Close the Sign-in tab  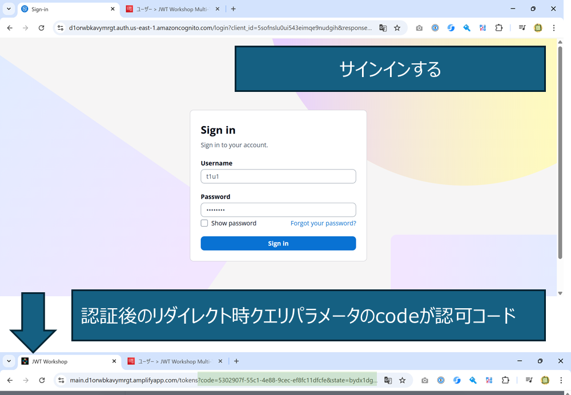tap(112, 9)
